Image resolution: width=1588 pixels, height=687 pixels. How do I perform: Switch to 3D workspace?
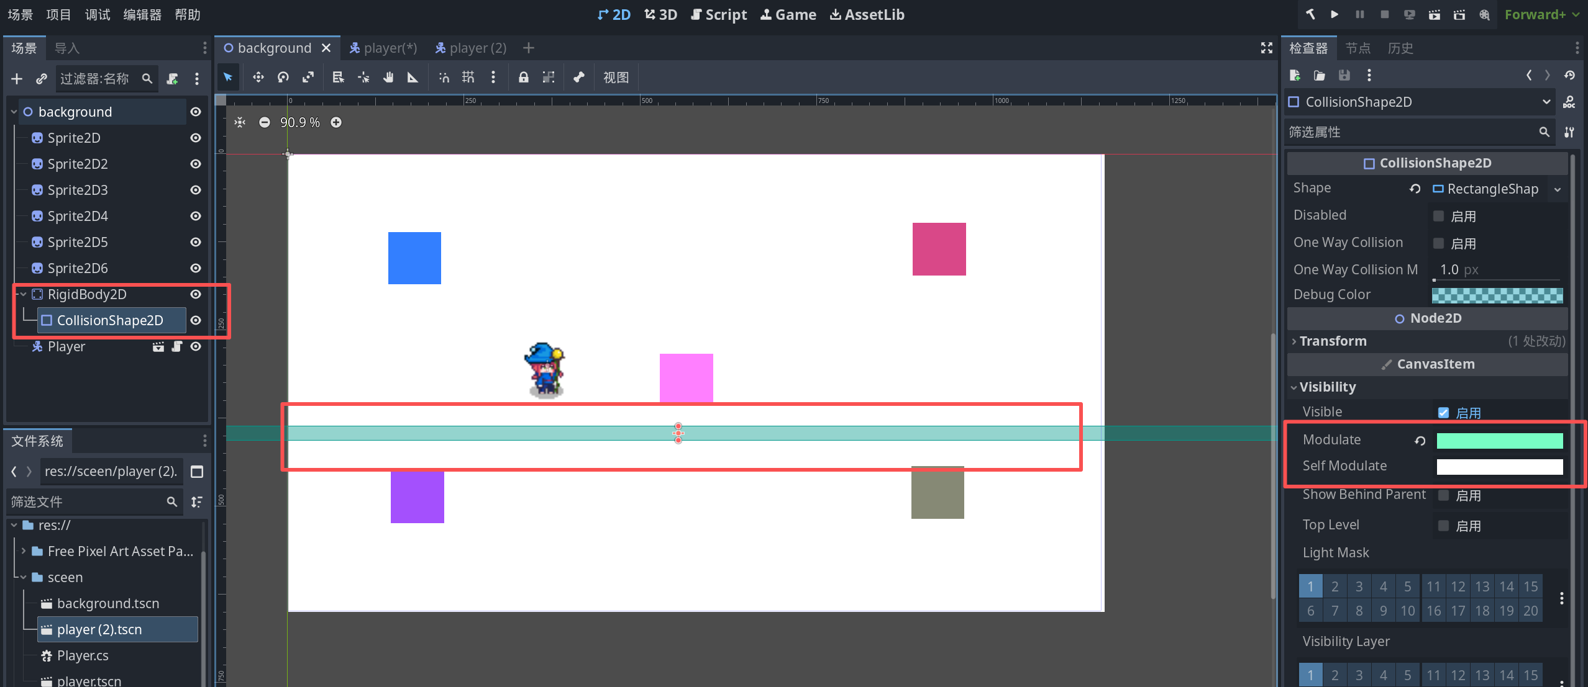[660, 14]
